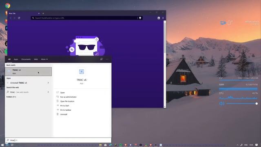Switch to the All search filter tab
Image resolution: width=261 pixels, height=147 pixels.
[x=9, y=59]
